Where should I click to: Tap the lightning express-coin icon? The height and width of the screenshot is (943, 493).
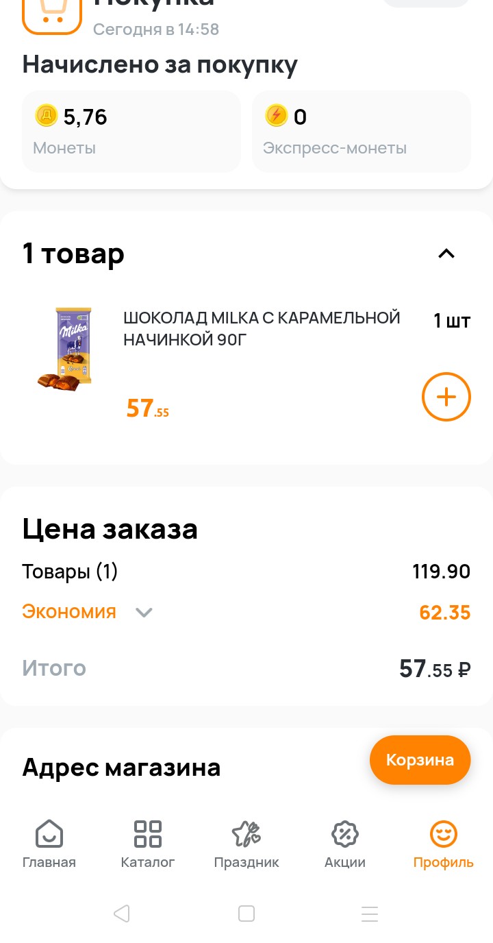[x=277, y=116]
